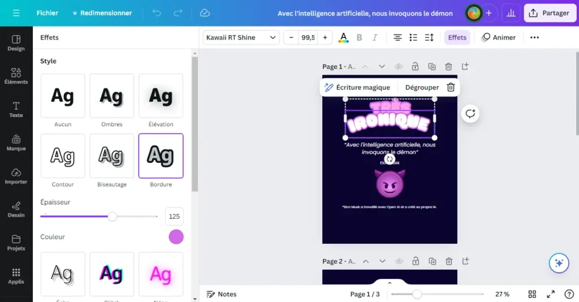Open the Animer options

499,37
